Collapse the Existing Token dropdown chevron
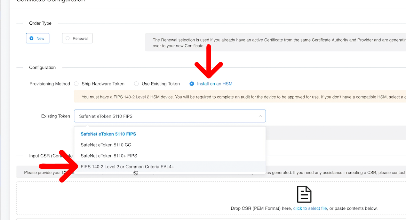 (260, 116)
